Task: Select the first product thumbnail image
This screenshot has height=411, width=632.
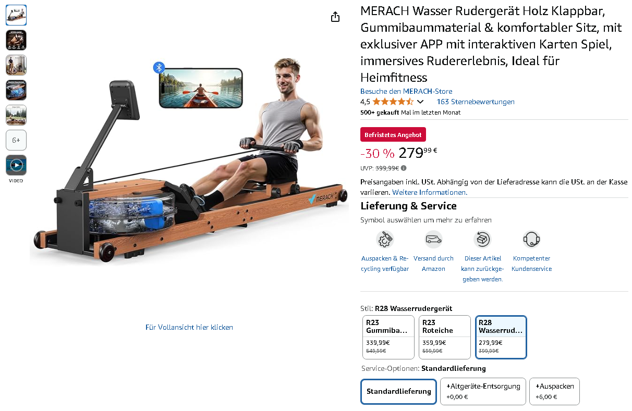Action: [16, 15]
